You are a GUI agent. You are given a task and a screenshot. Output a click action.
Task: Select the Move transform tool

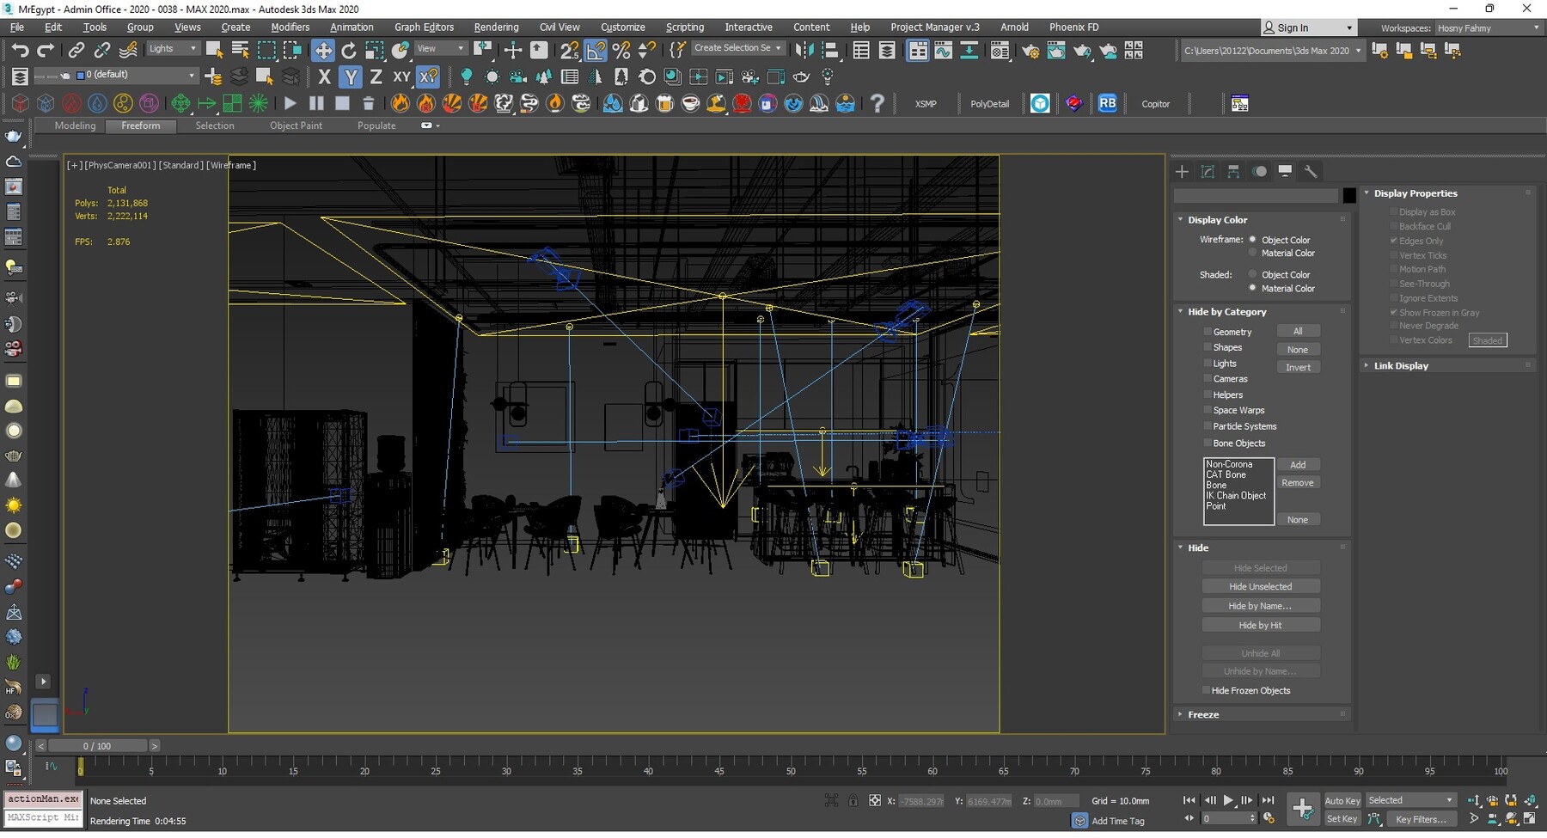pyautogui.click(x=323, y=51)
